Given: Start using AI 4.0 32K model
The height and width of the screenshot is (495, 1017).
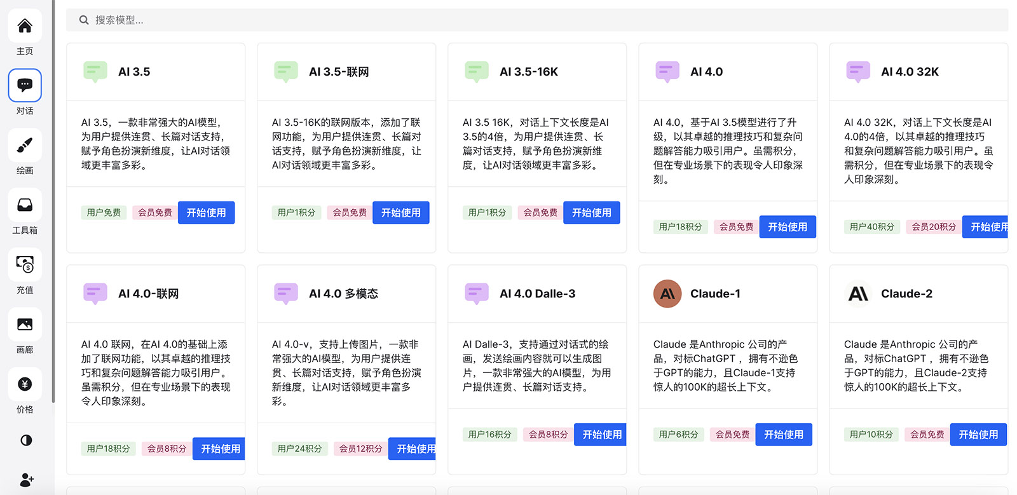Looking at the screenshot, I should click(x=985, y=227).
